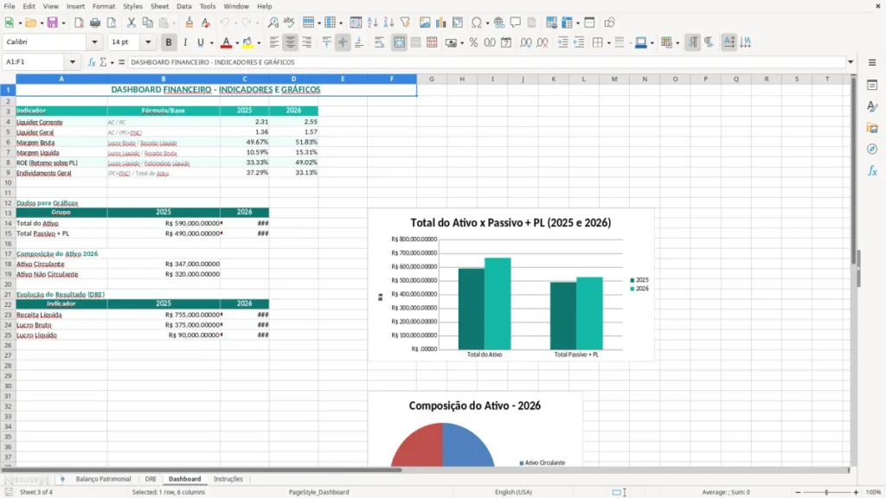Open the Font Name dropdown
Image resolution: width=886 pixels, height=498 pixels.
pyautogui.click(x=94, y=42)
